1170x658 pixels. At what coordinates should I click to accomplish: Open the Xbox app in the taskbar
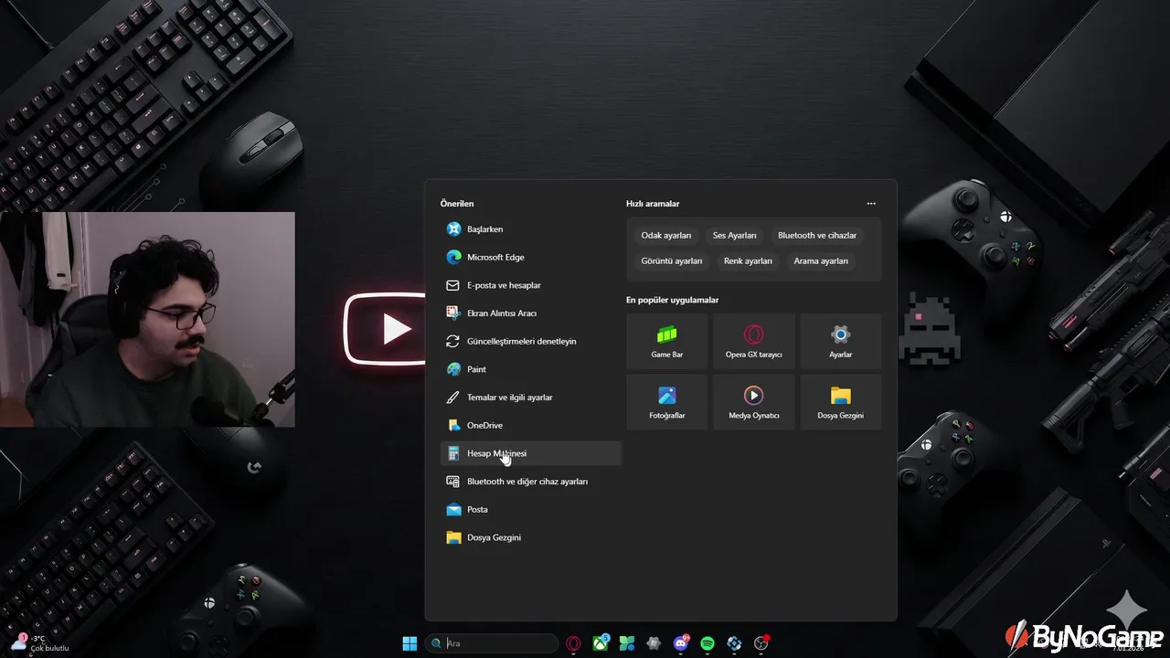point(601,643)
